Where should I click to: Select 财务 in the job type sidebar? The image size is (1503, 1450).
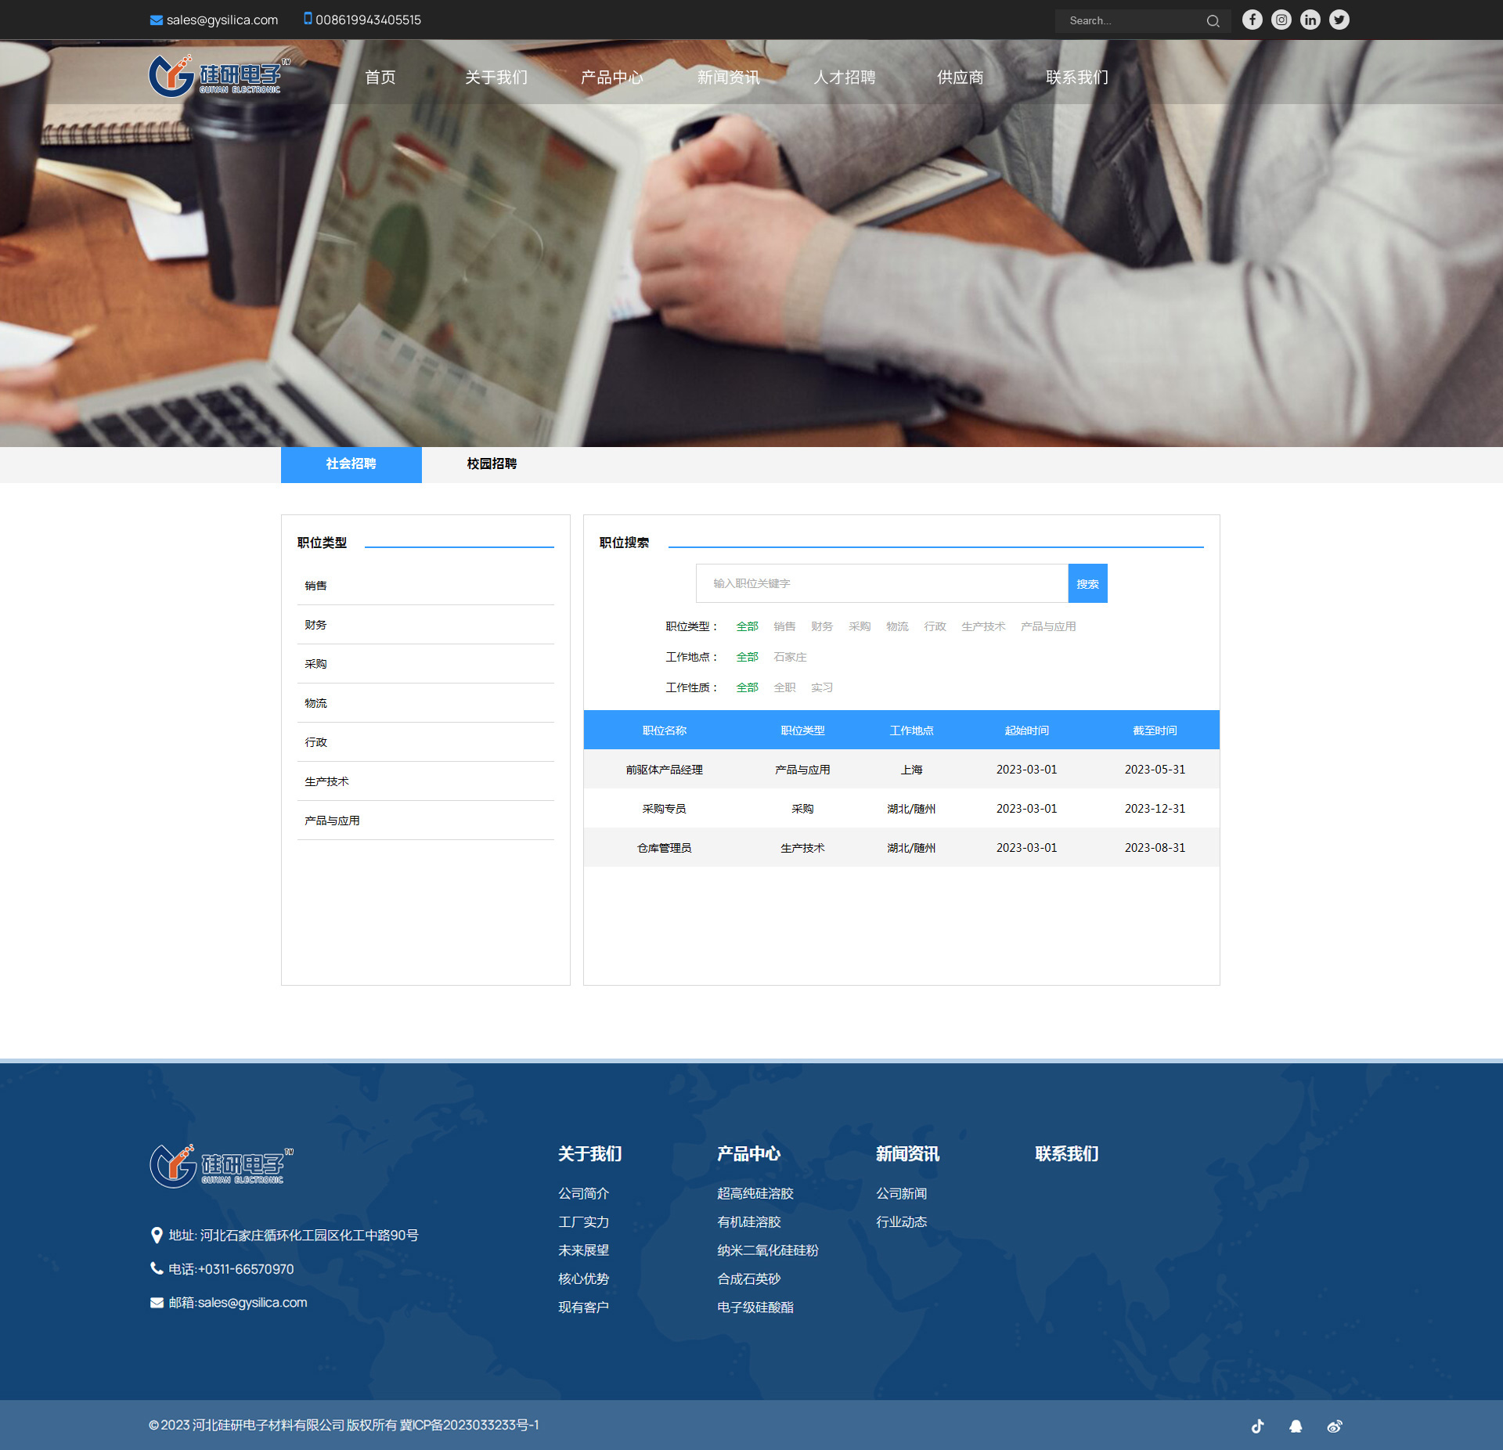[426, 625]
